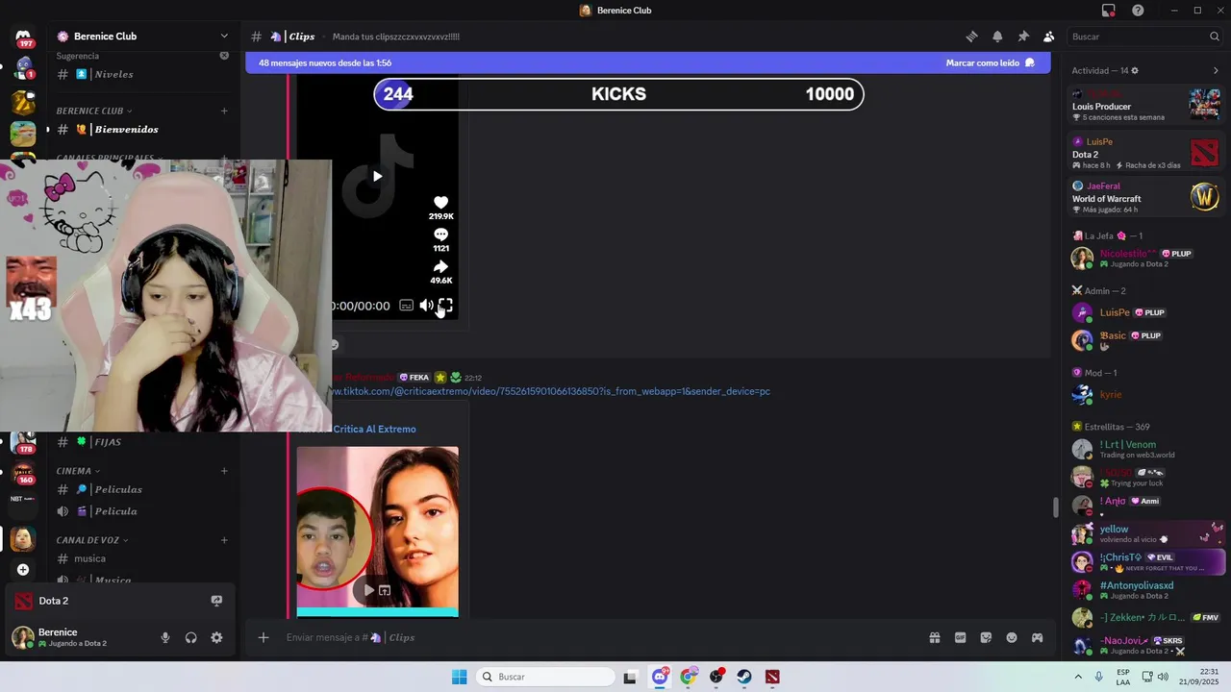Click the message input for Clips channel

(x=596, y=637)
